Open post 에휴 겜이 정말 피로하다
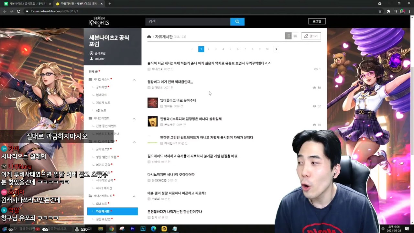Image resolution: width=414 pixels, height=233 pixels. click(177, 193)
